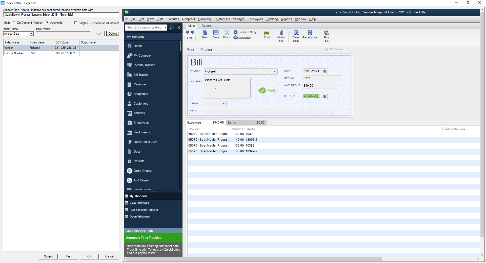Click the Memo input field
486x263 pixels.
[268, 111]
